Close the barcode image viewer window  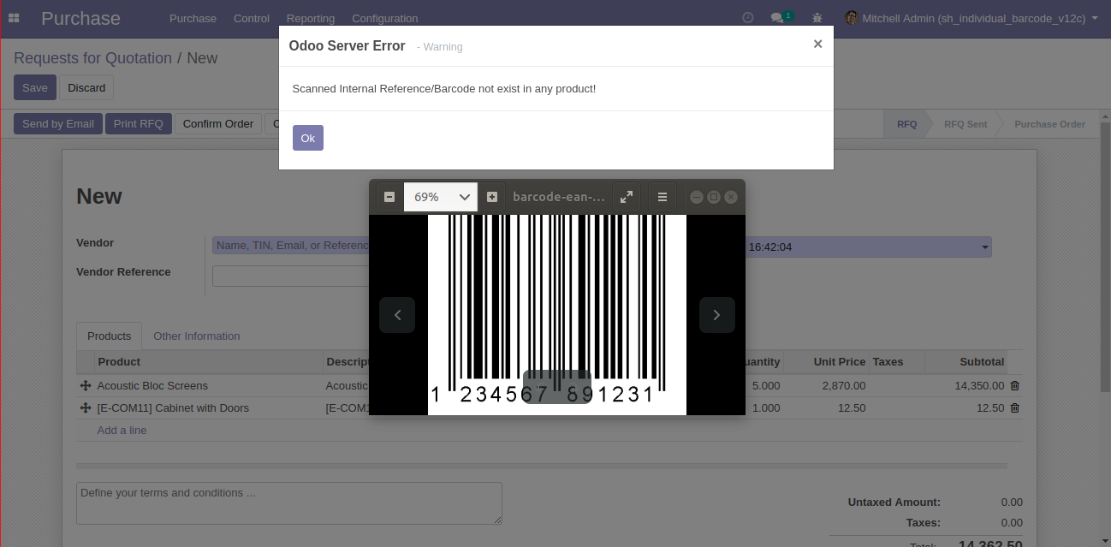pyautogui.click(x=731, y=197)
